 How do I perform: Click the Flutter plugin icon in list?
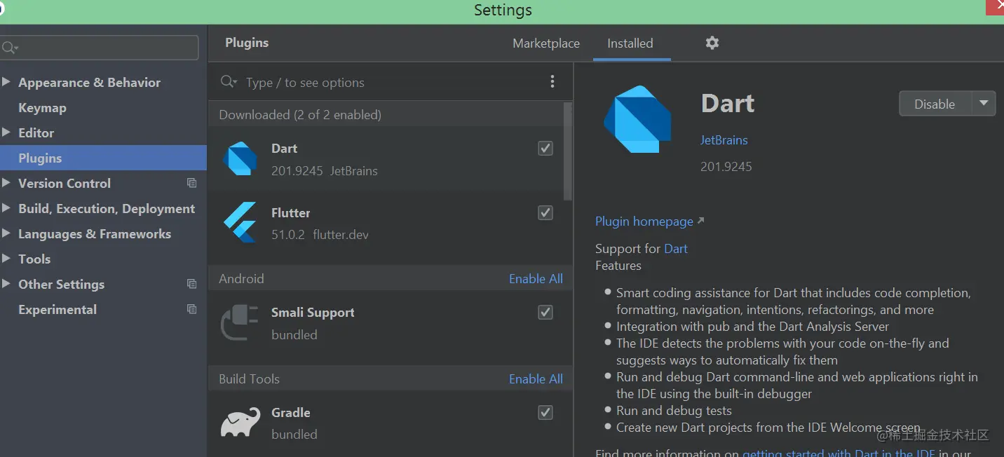240,223
